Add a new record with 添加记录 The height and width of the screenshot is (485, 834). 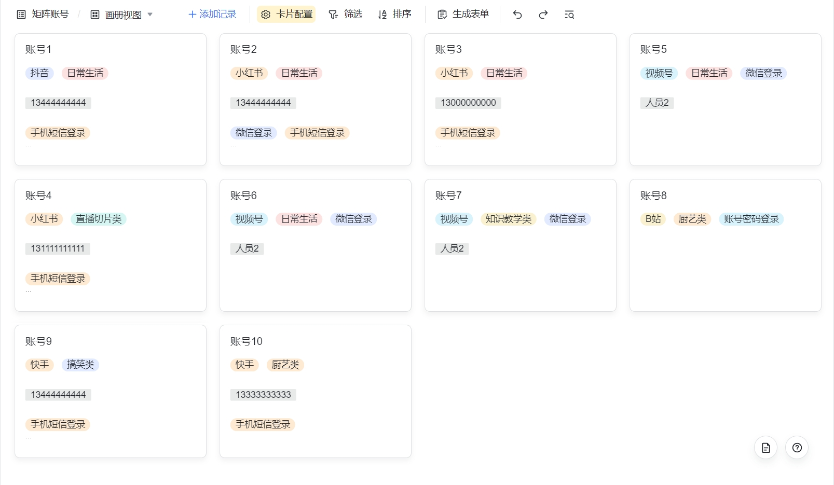[212, 15]
